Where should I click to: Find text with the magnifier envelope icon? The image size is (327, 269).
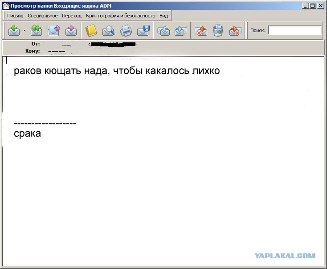[108, 30]
